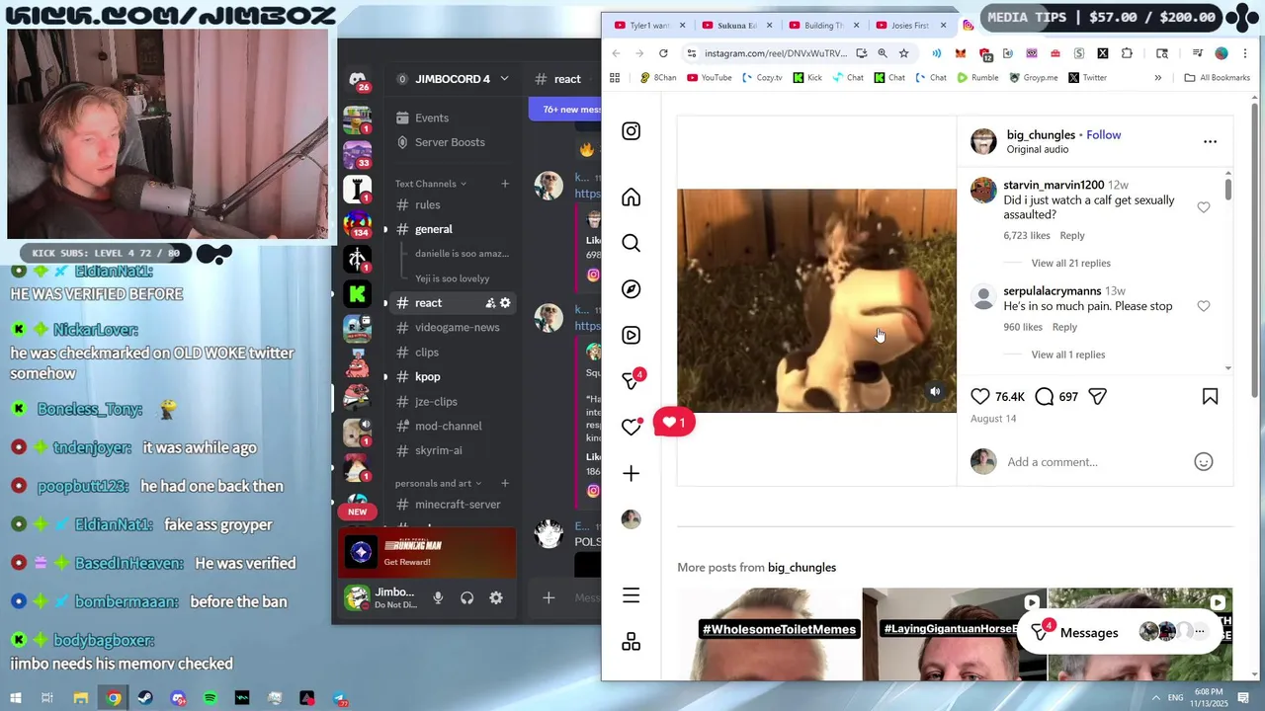Switch to Building YouTube tab
The width and height of the screenshot is (1265, 711).
pyautogui.click(x=823, y=25)
